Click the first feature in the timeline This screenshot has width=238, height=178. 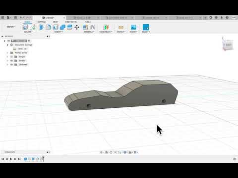tap(25, 159)
